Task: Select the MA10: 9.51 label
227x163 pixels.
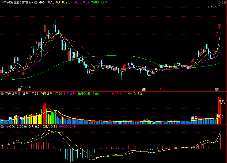Action: pyautogui.click(x=64, y=2)
